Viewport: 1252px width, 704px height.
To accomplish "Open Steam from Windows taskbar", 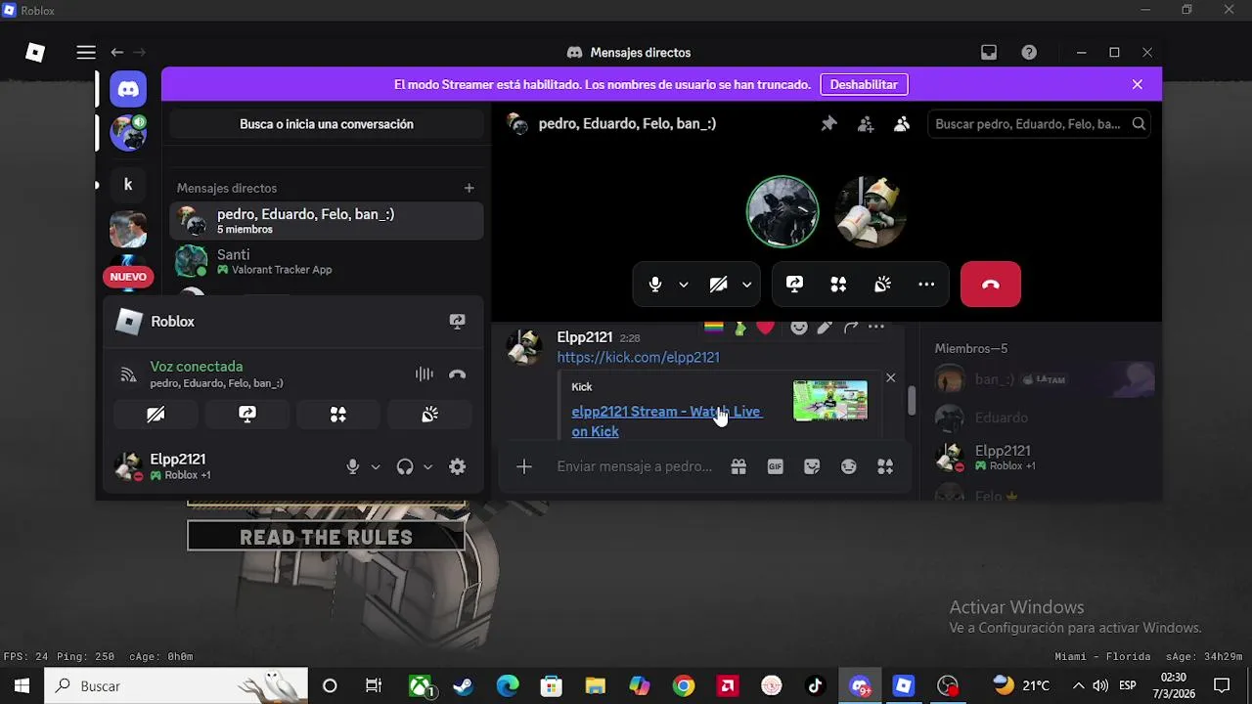I will (x=464, y=686).
